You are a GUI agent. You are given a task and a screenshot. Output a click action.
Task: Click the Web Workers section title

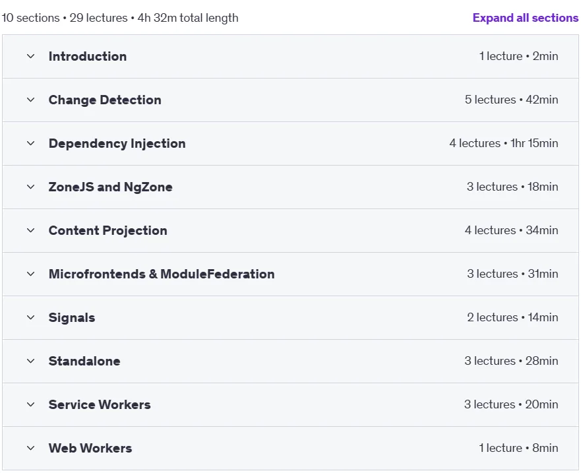click(x=90, y=448)
